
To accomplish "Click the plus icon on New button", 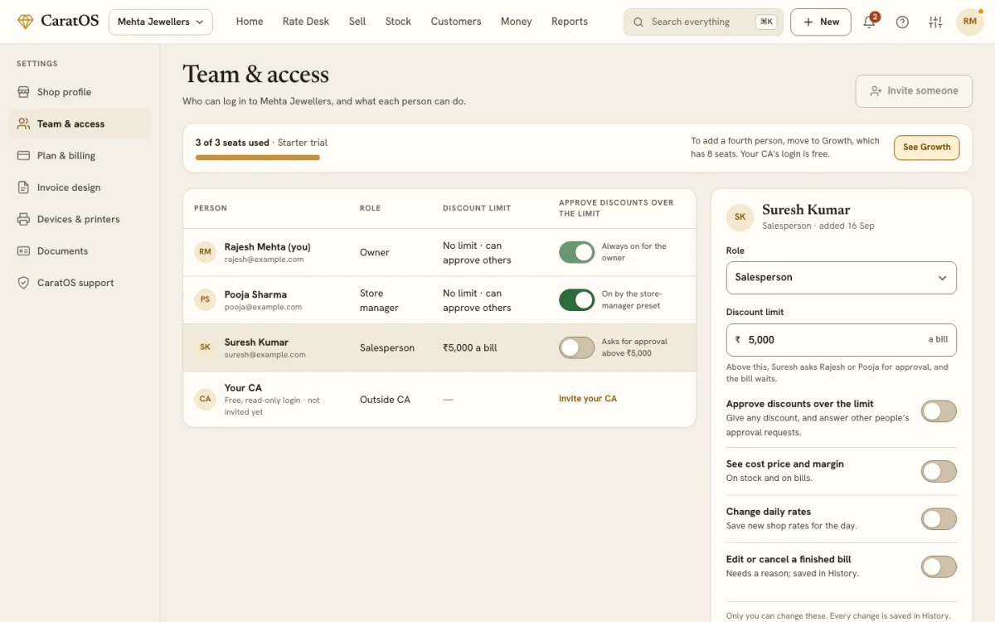I will click(x=808, y=22).
